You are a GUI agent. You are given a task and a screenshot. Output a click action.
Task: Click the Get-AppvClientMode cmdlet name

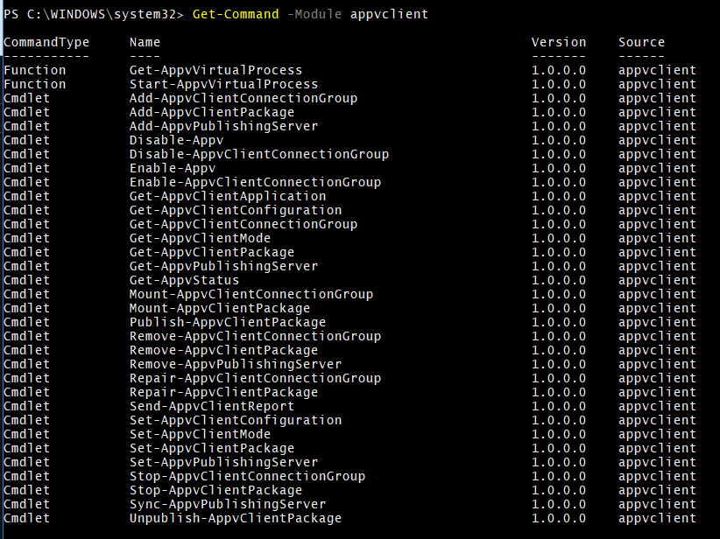[x=200, y=238]
